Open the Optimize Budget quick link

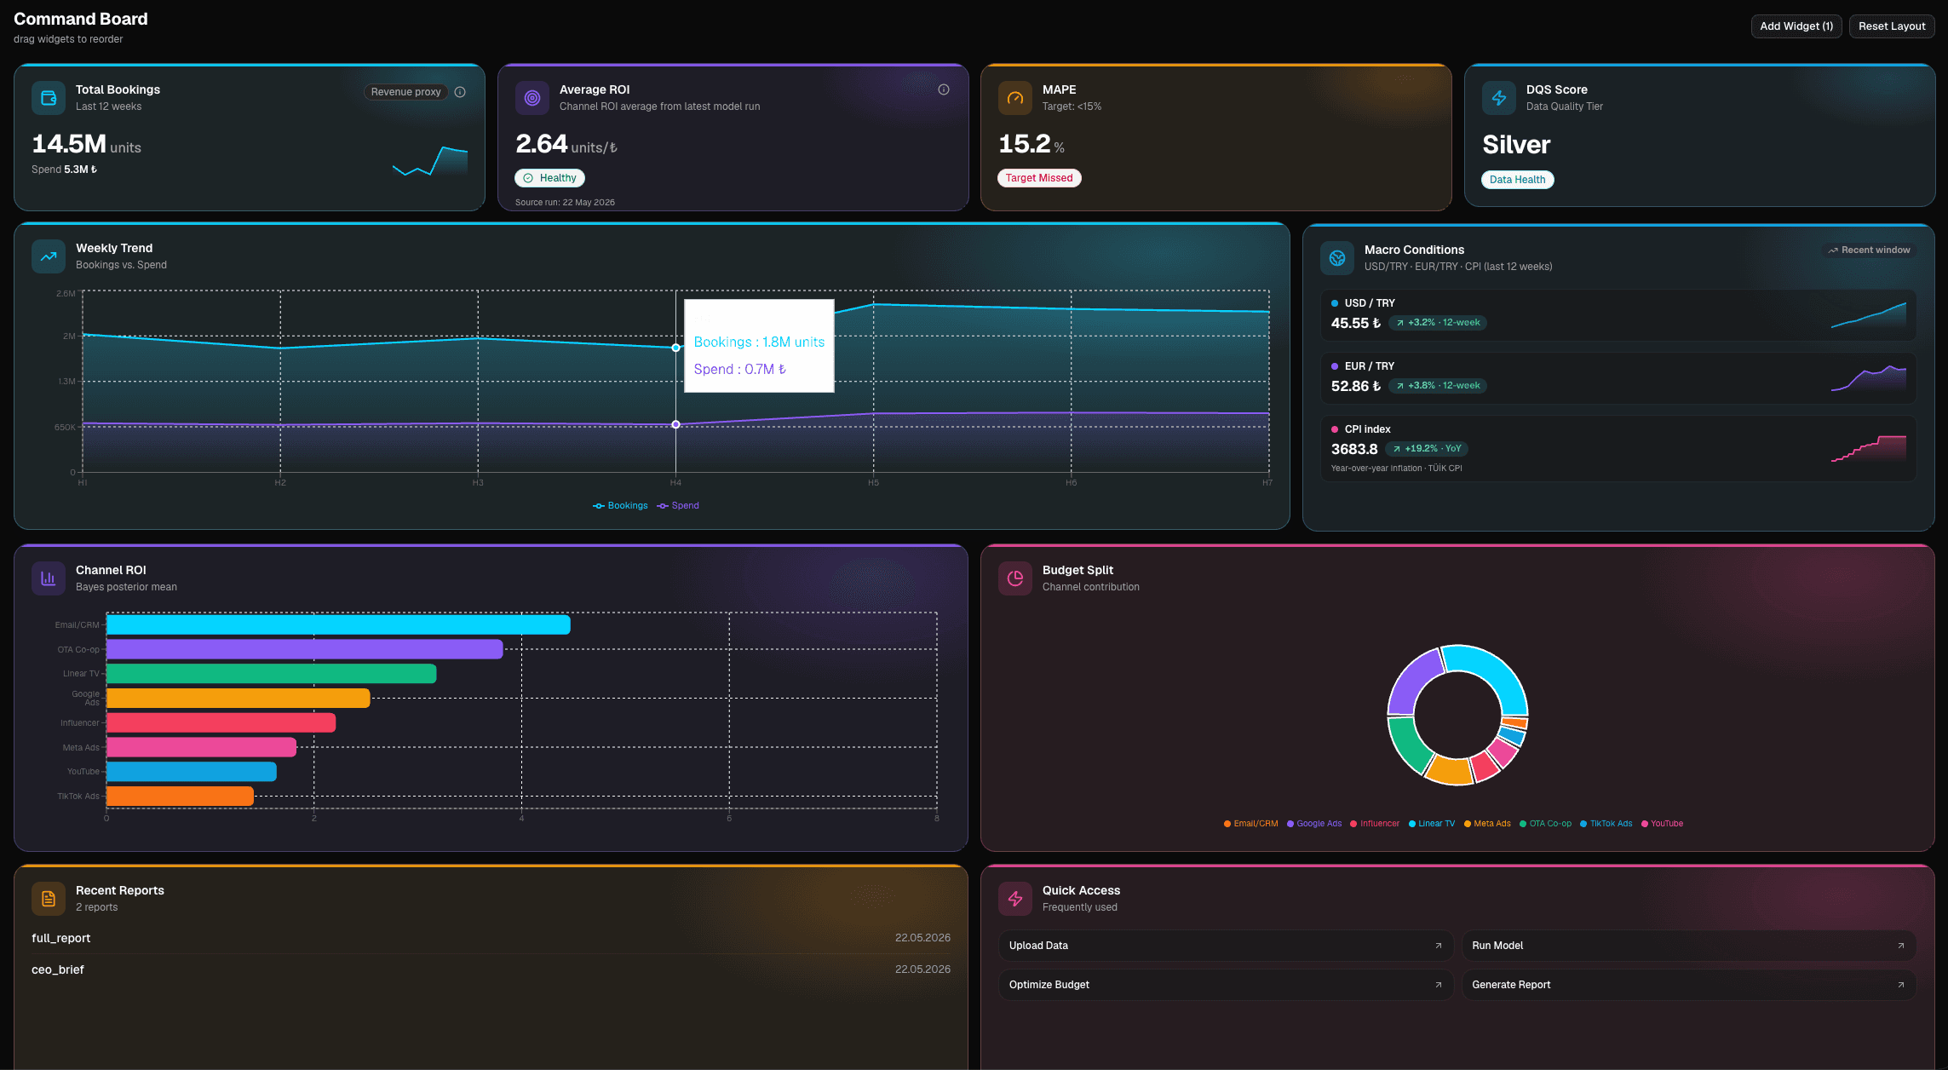pyautogui.click(x=1226, y=985)
